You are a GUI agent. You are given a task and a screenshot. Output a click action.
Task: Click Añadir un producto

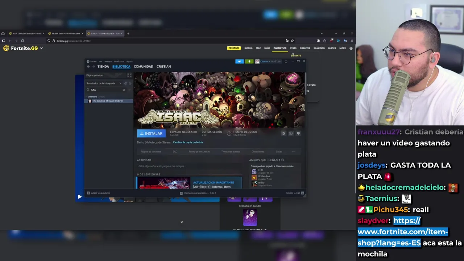click(x=98, y=193)
